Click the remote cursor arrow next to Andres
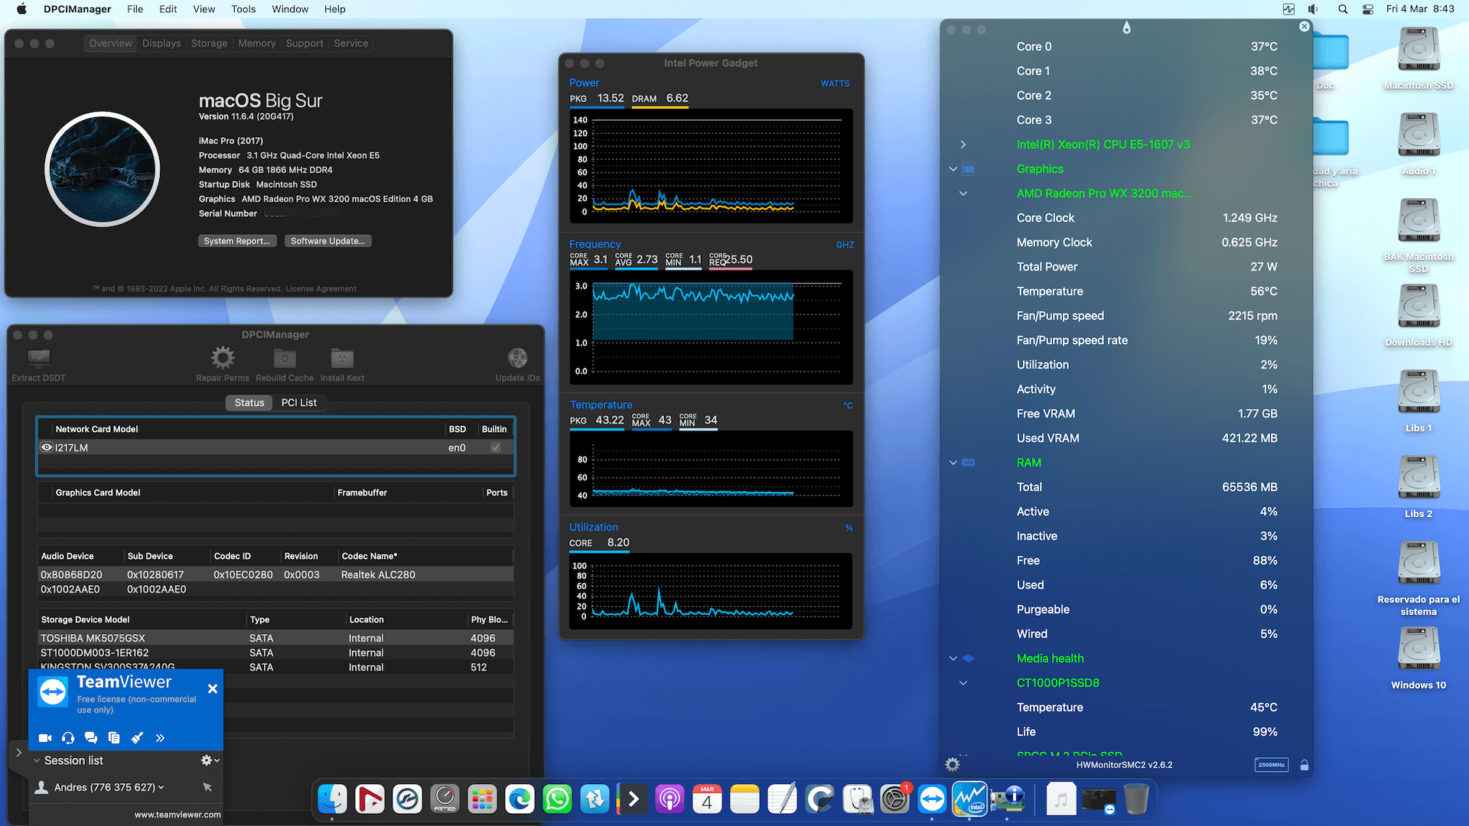Image resolution: width=1469 pixels, height=826 pixels. coord(207,787)
